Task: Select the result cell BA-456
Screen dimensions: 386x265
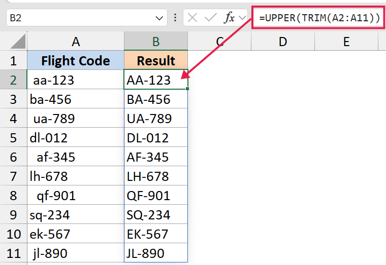Action: pos(156,99)
